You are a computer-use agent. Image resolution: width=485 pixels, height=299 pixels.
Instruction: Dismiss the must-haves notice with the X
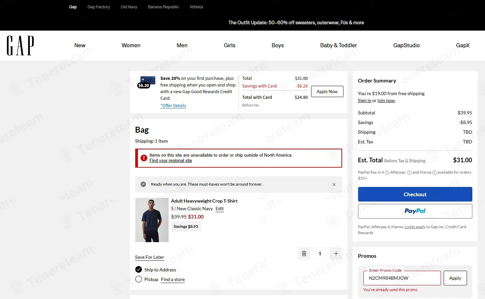(x=334, y=185)
